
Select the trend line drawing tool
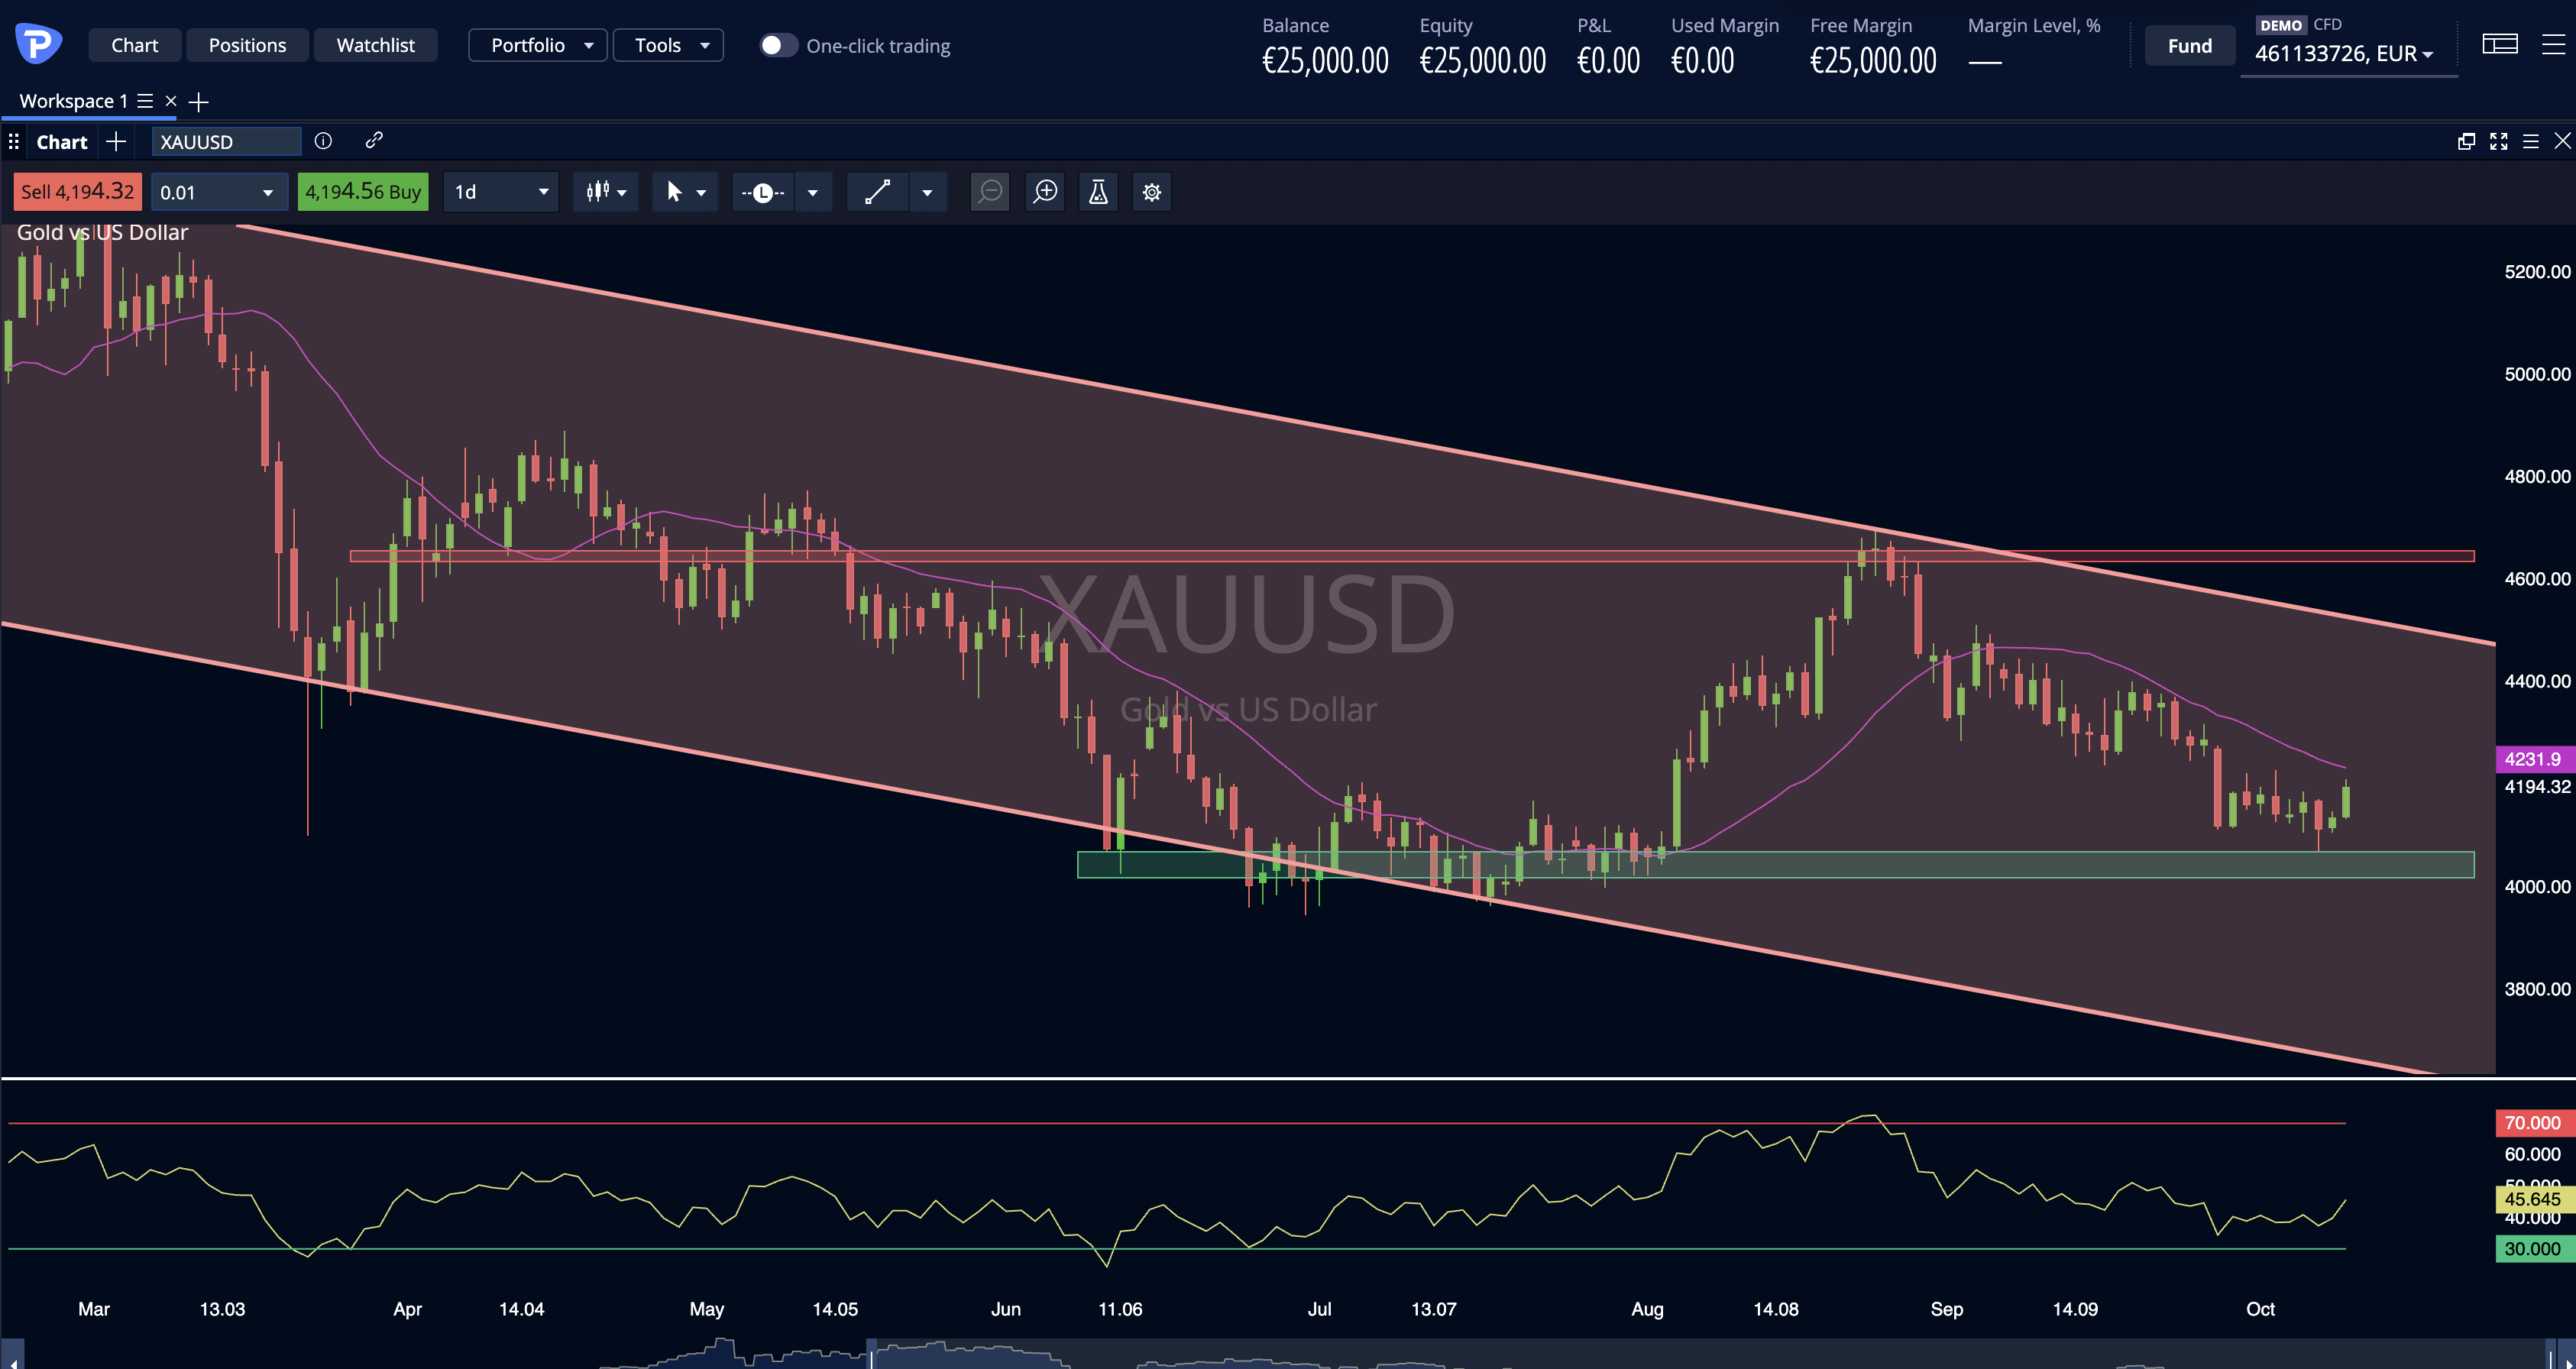(878, 192)
